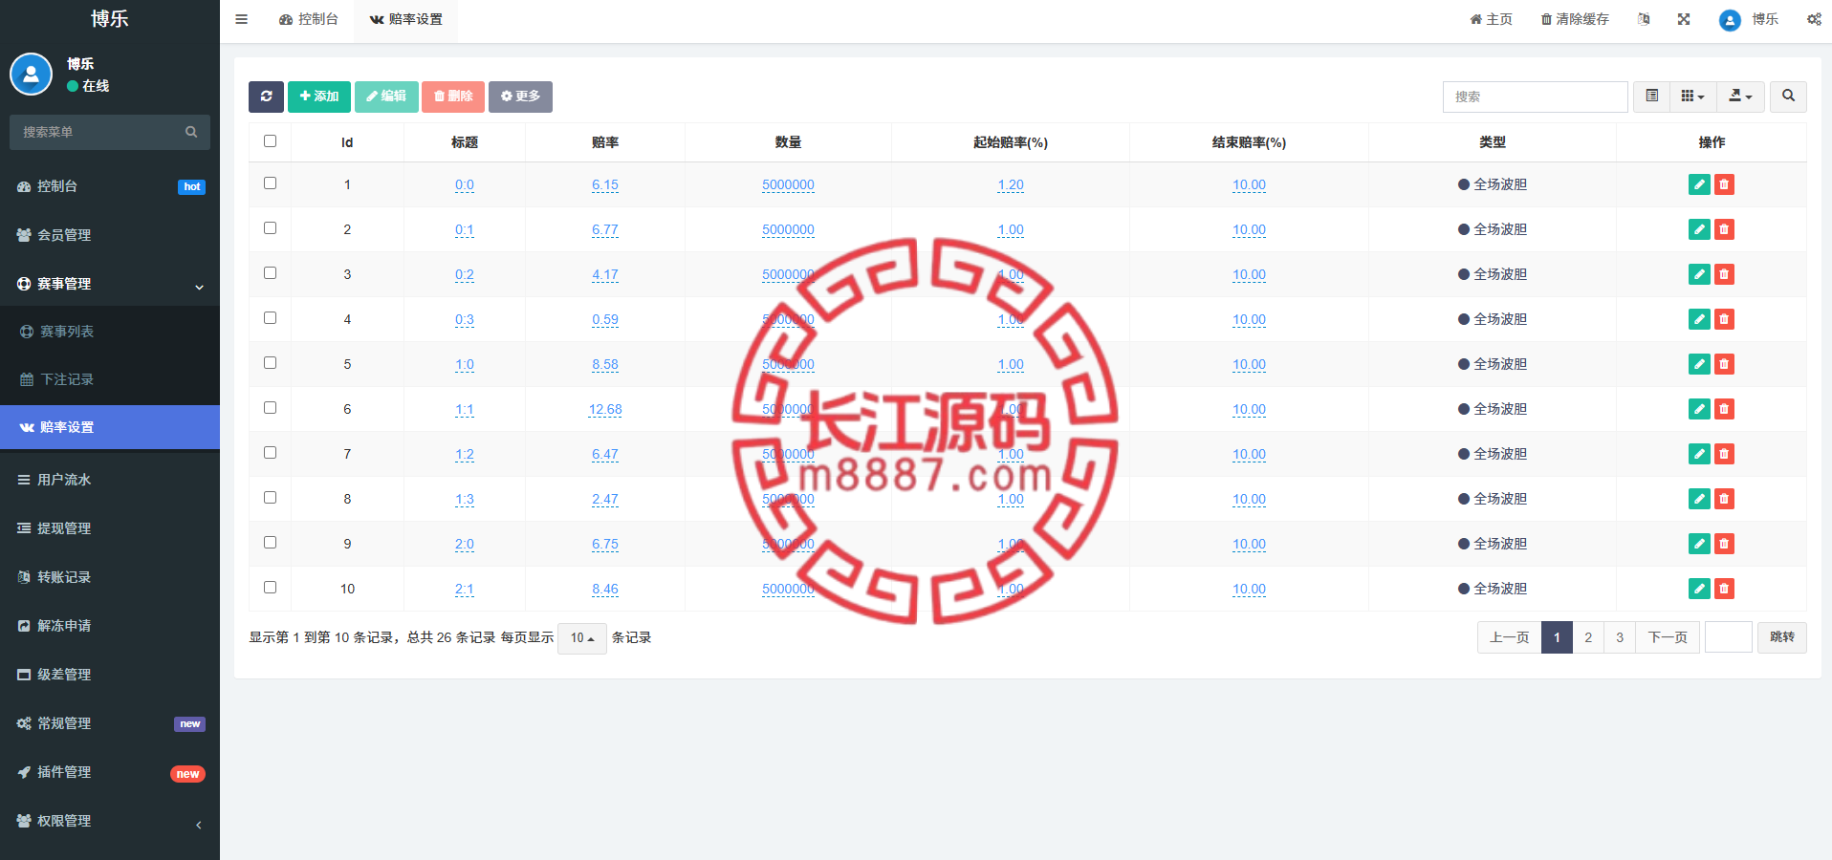Click the page jump number field

1729,637
